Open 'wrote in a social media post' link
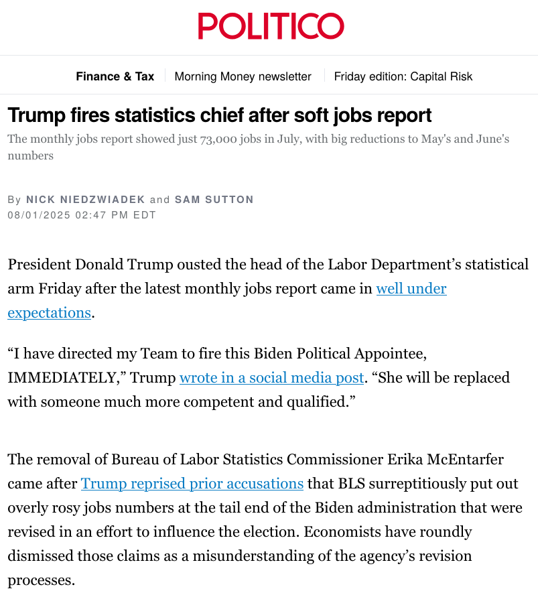 click(x=271, y=377)
